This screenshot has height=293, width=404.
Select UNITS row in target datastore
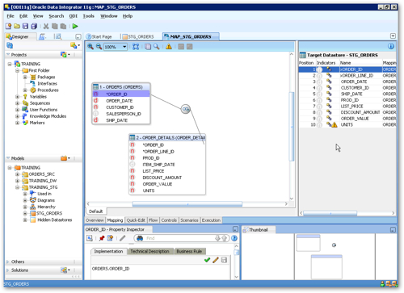(x=347, y=125)
